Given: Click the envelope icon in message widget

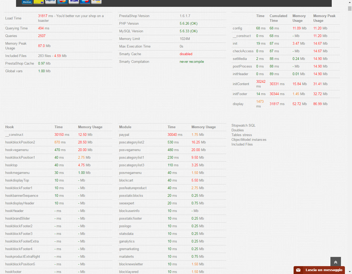Looking at the screenshot, I should point(298,270).
